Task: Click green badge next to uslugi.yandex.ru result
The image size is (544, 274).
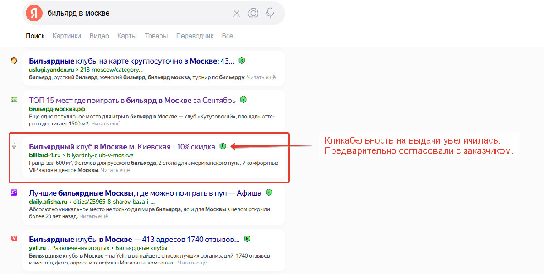Action: 242,61
